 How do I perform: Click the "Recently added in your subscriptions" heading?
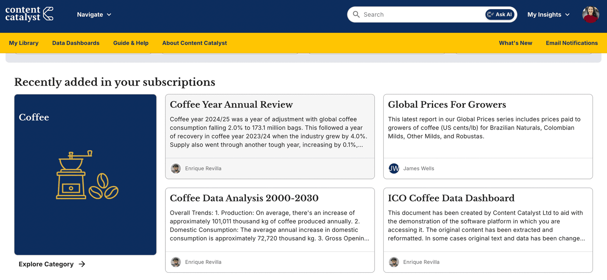pyautogui.click(x=115, y=82)
